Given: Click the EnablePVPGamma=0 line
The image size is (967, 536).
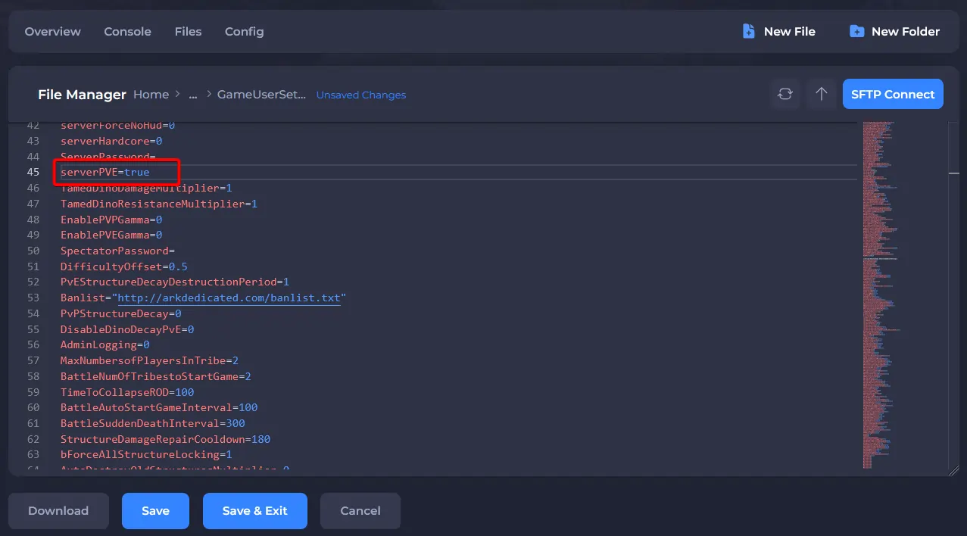Looking at the screenshot, I should [x=111, y=220].
